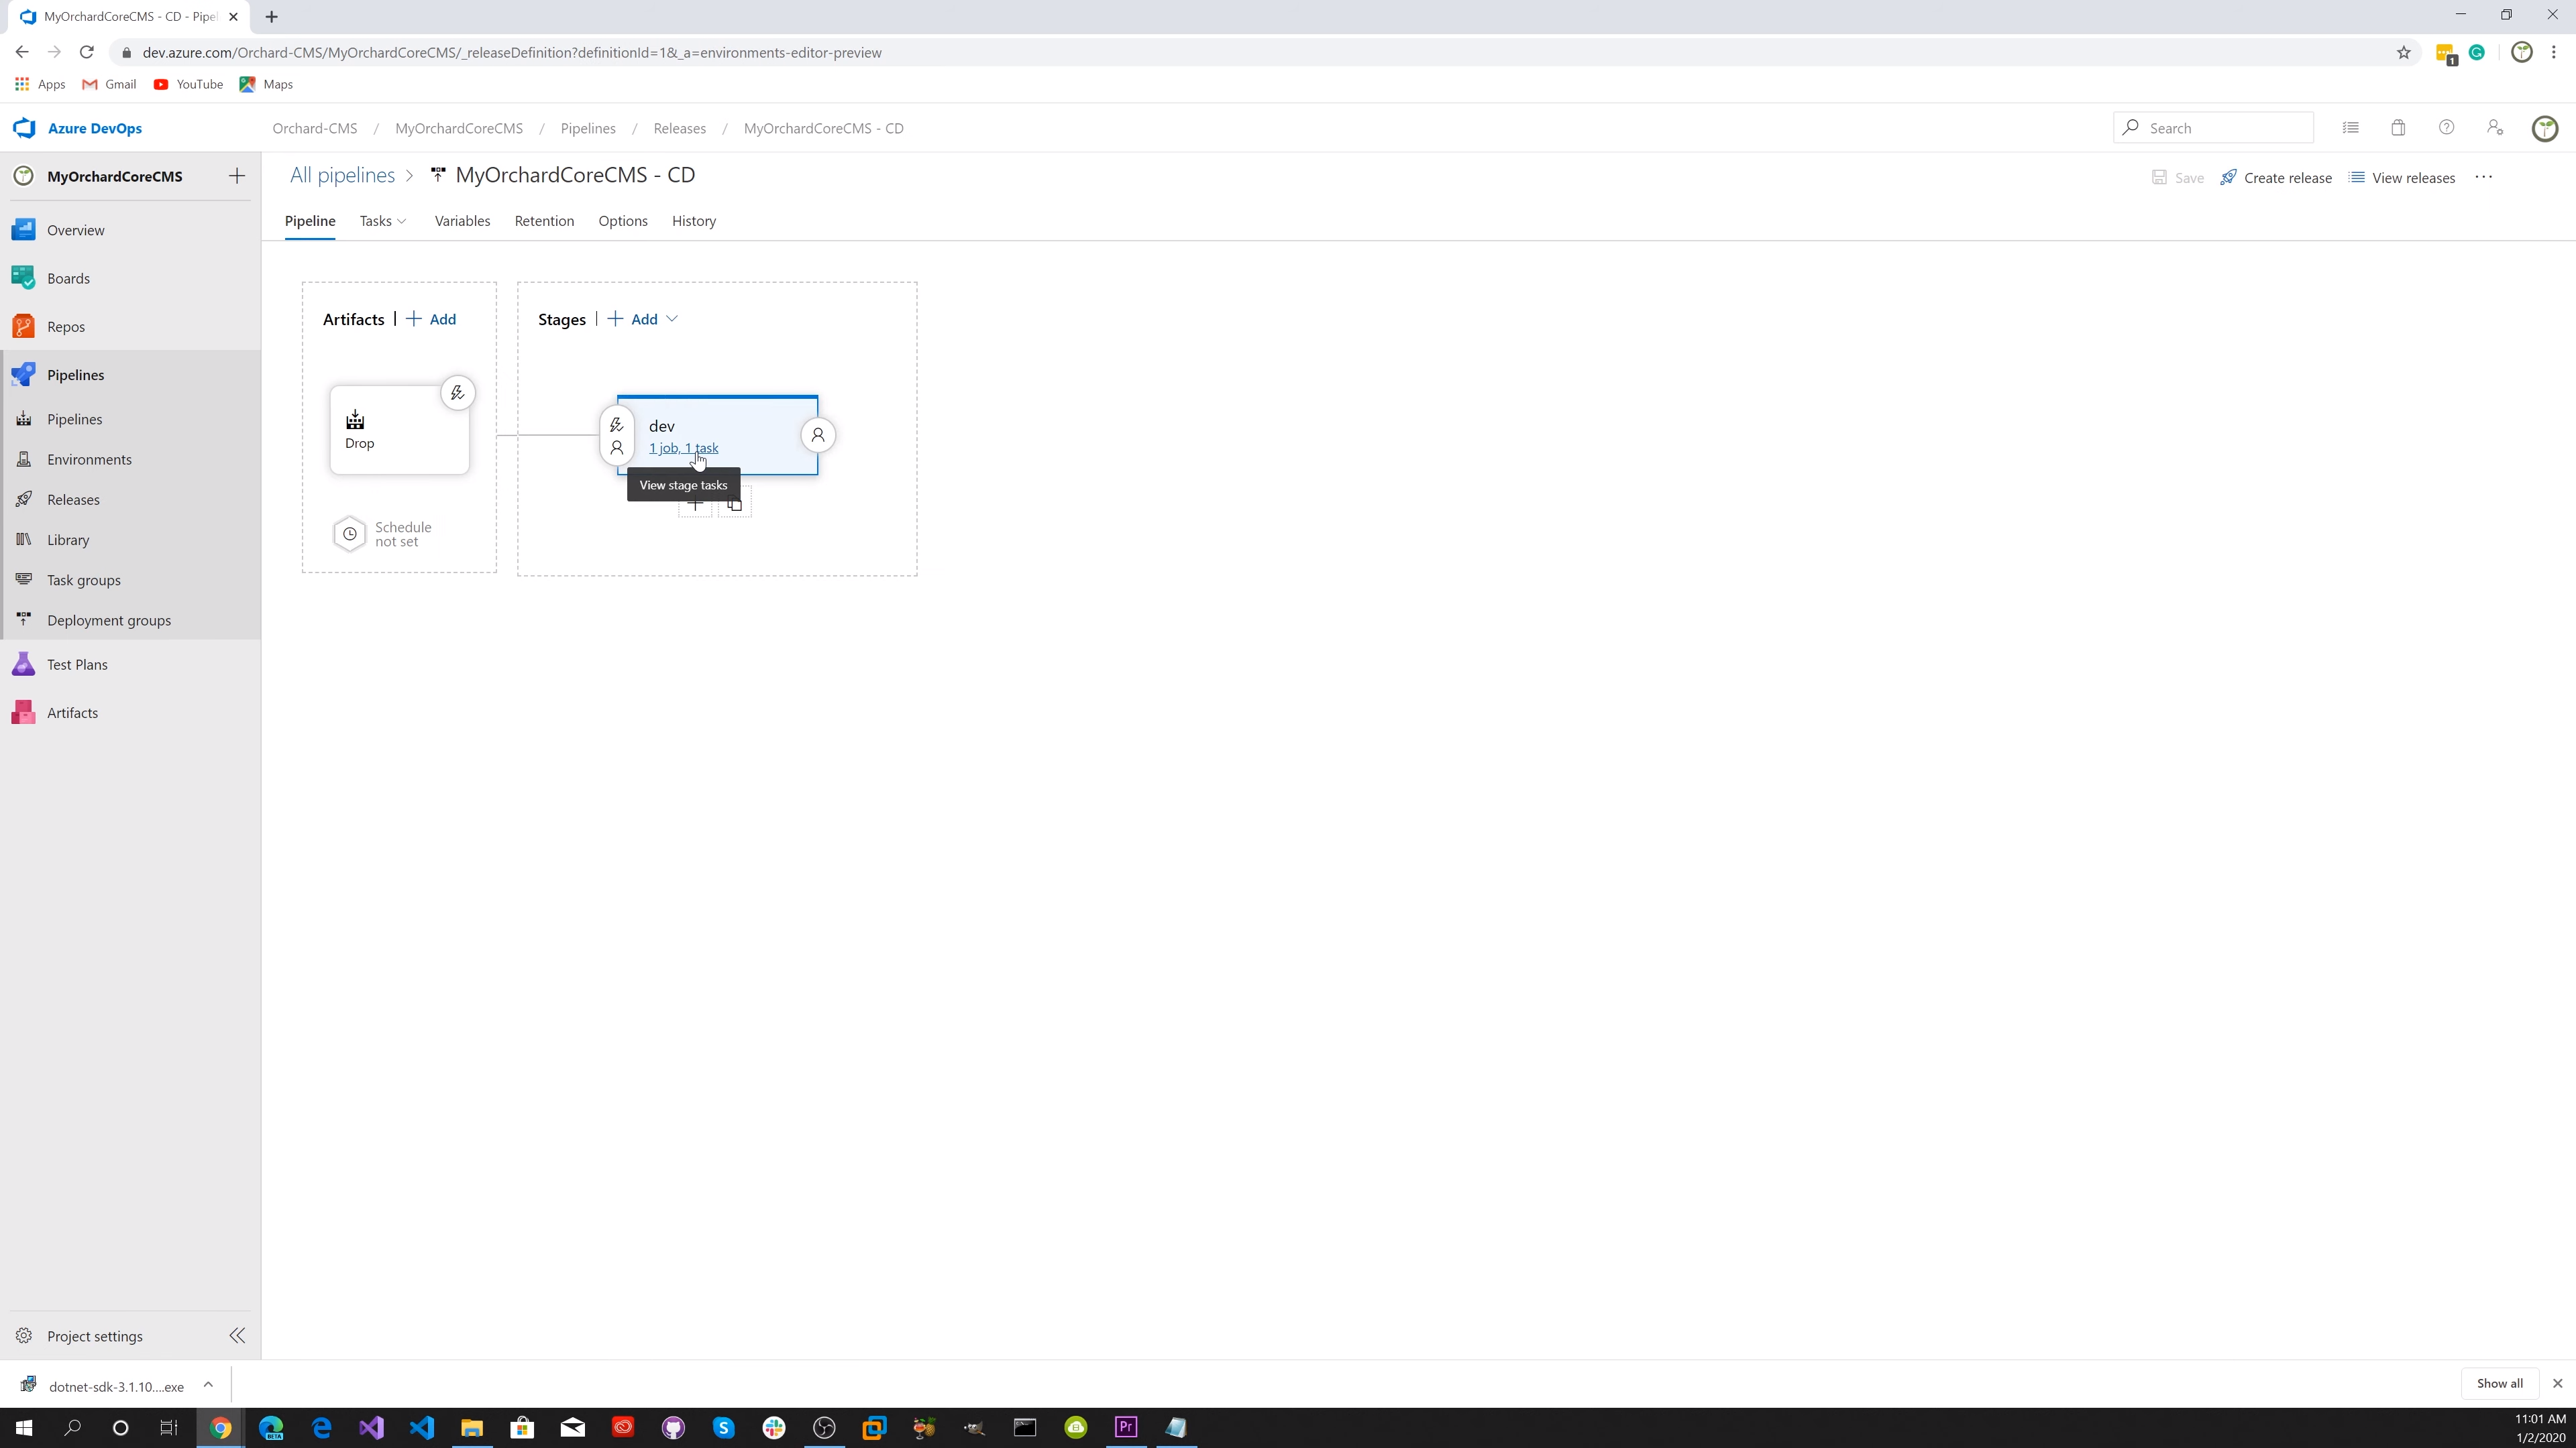Click View releases

[x=2402, y=178]
